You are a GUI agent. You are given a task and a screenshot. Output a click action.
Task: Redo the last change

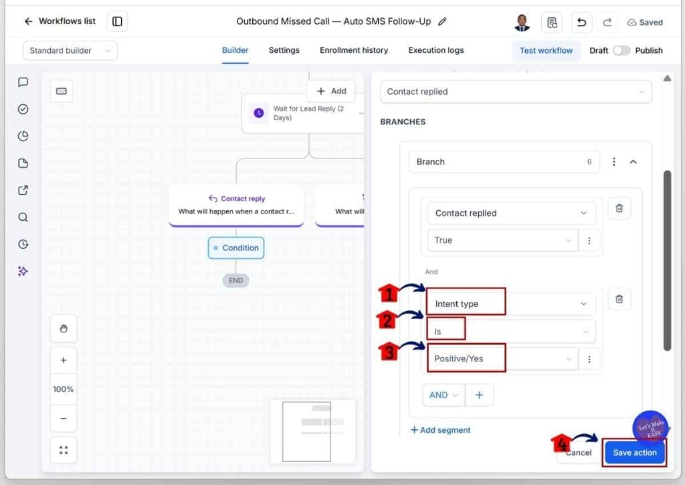click(607, 22)
